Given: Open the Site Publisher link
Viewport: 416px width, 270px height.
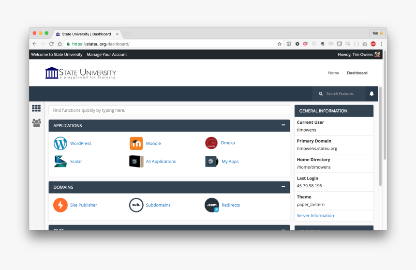Looking at the screenshot, I should (x=84, y=205).
